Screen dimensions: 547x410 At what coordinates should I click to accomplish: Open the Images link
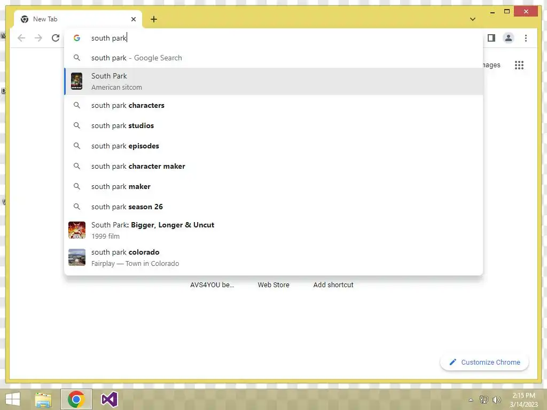(491, 65)
